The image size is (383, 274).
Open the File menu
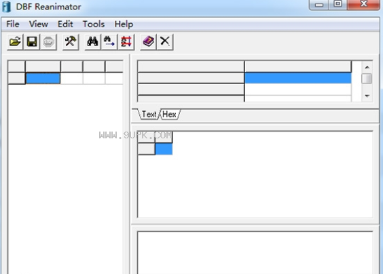click(x=13, y=24)
